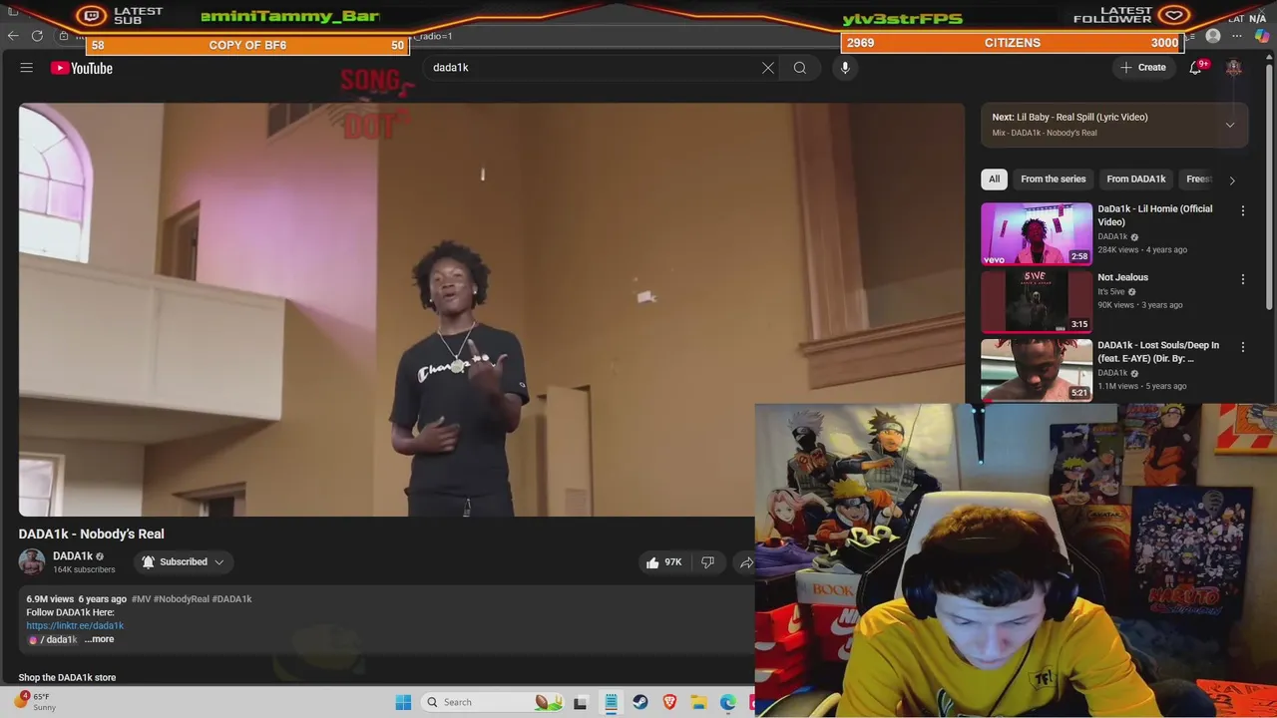Expand description with ...more
The image size is (1277, 718).
(99, 639)
